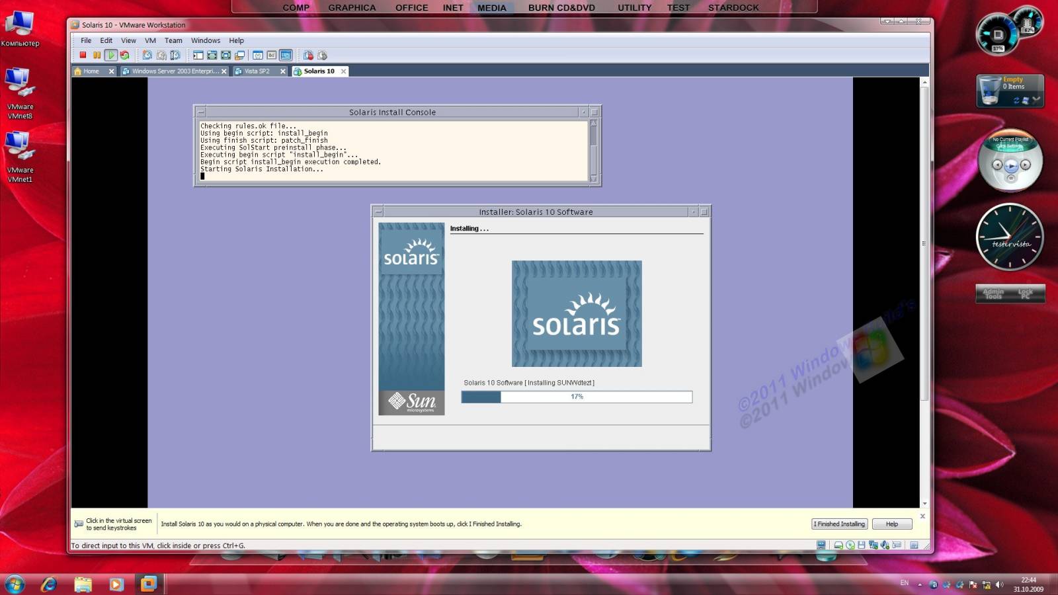Click the Solaris Install Console scrollbar
The height and width of the screenshot is (595, 1058).
pyautogui.click(x=593, y=151)
